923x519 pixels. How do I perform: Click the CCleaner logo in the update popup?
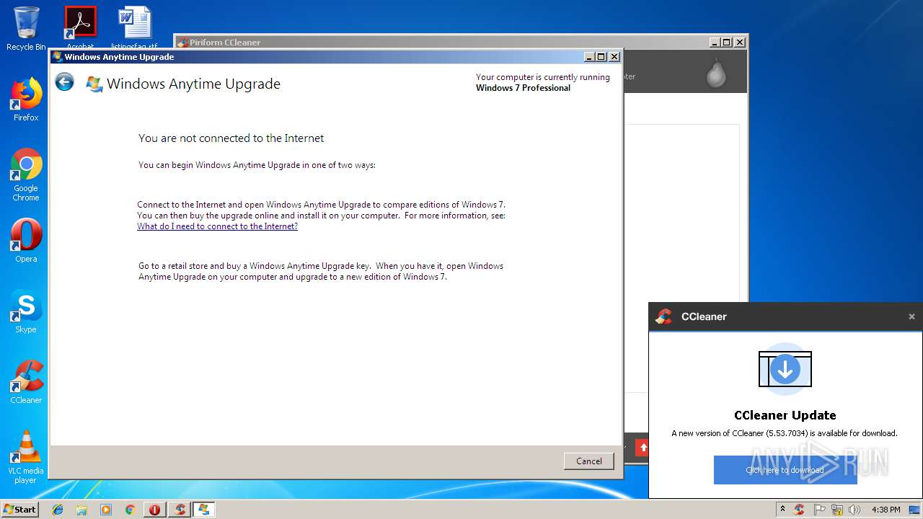point(664,316)
